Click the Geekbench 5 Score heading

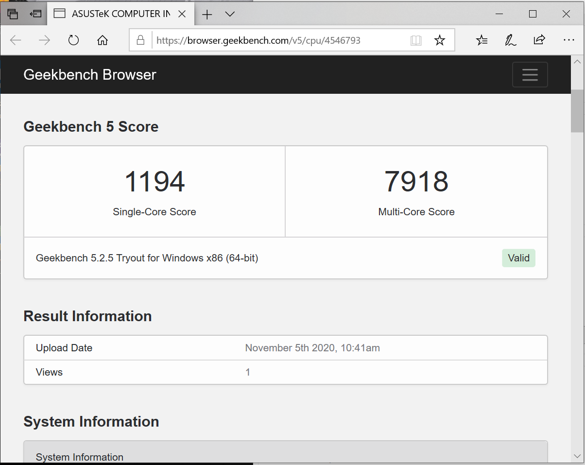coord(91,127)
